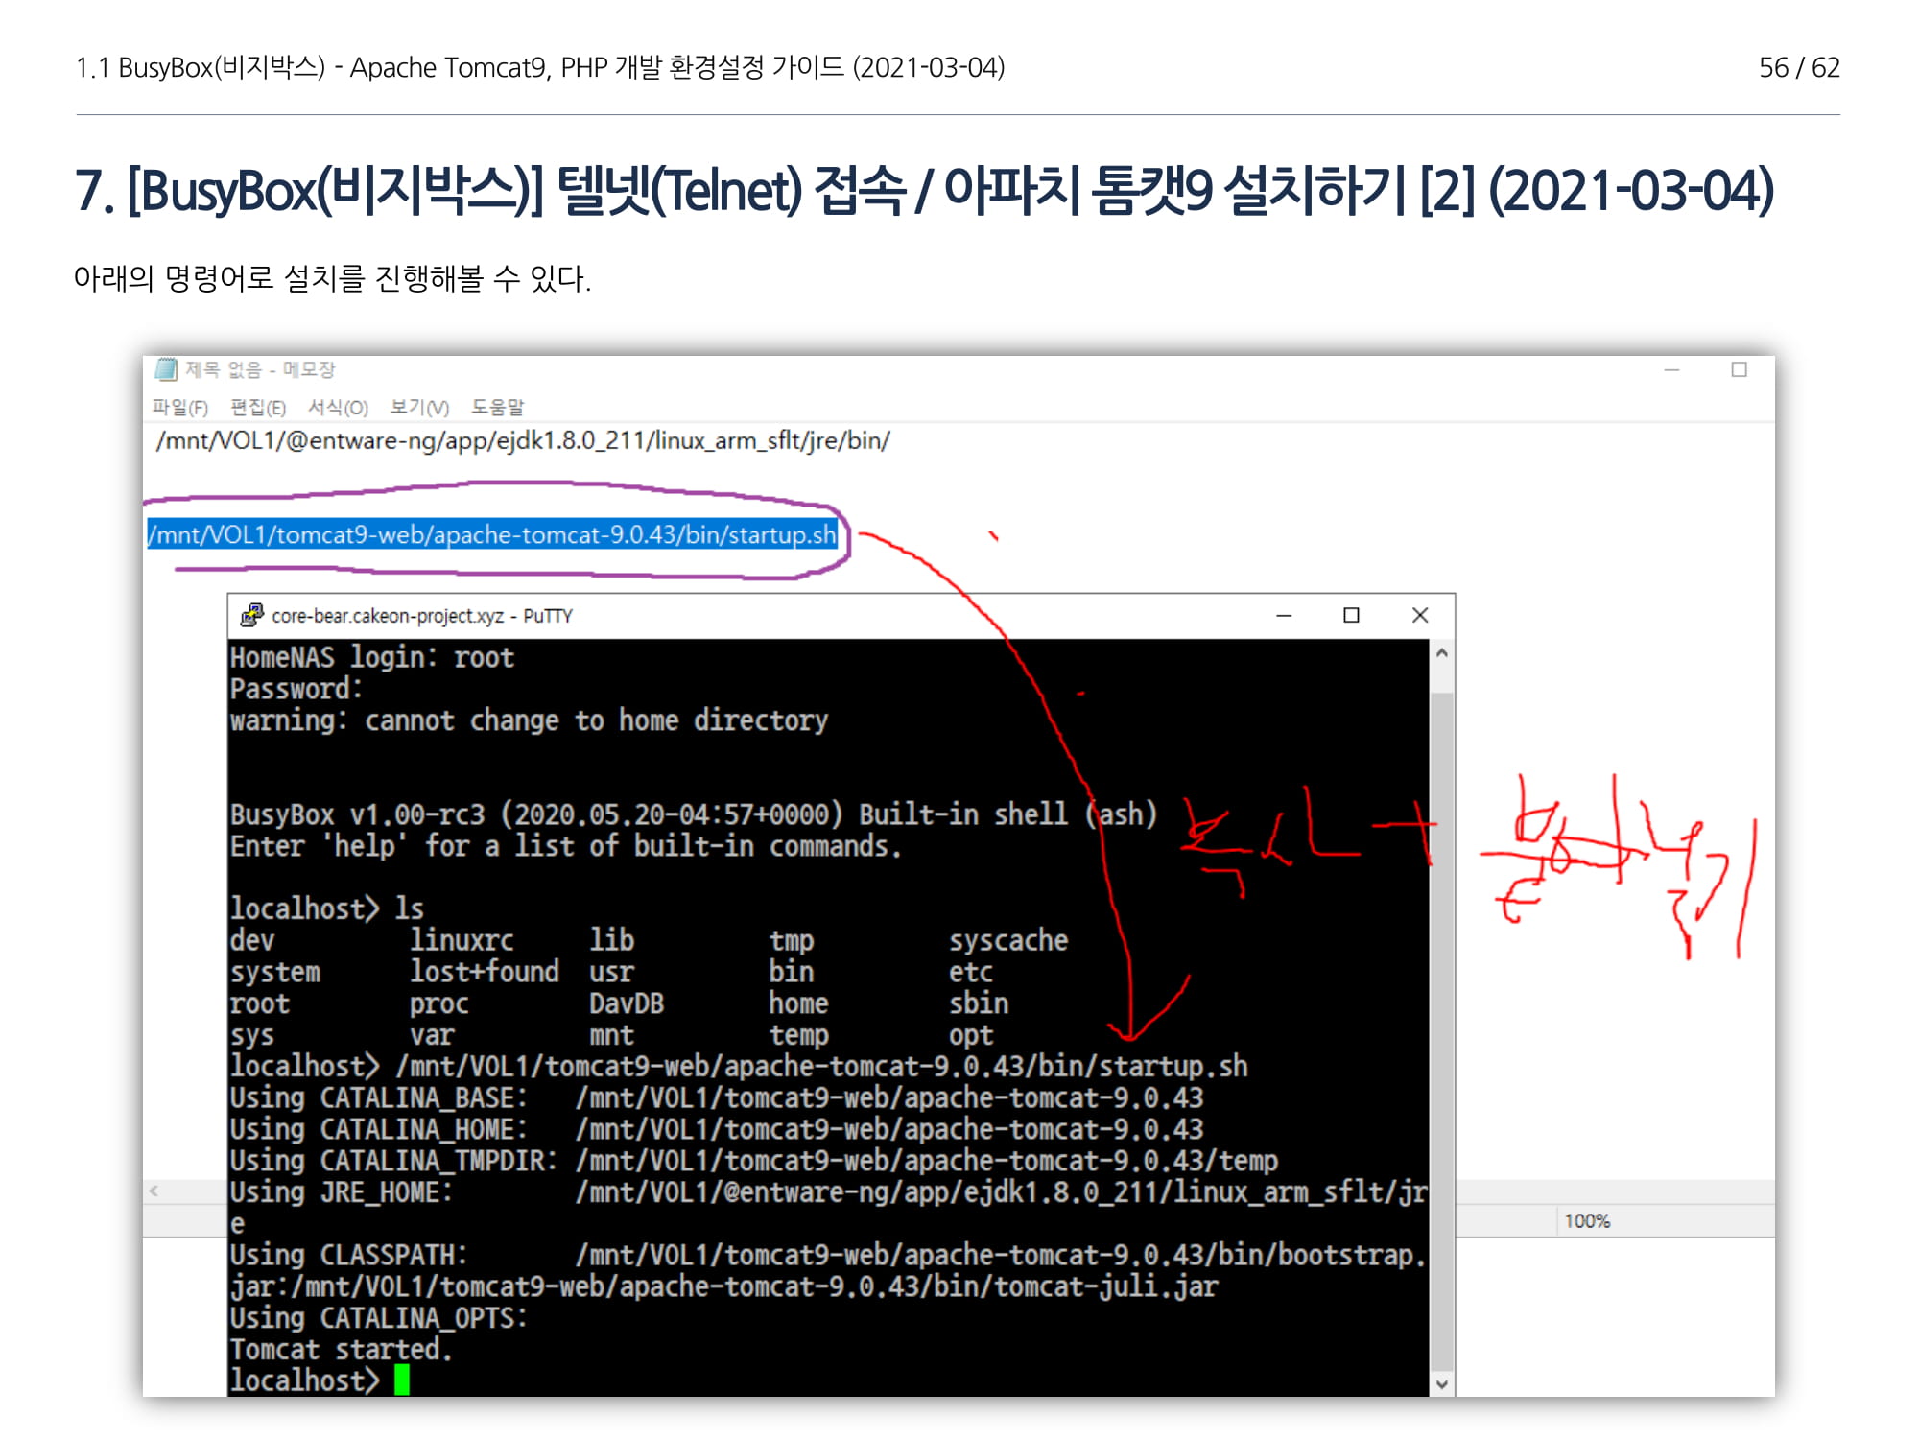Open the 편집(E) menu in Notepad
This screenshot has height=1439, width=1919.
pyautogui.click(x=258, y=408)
